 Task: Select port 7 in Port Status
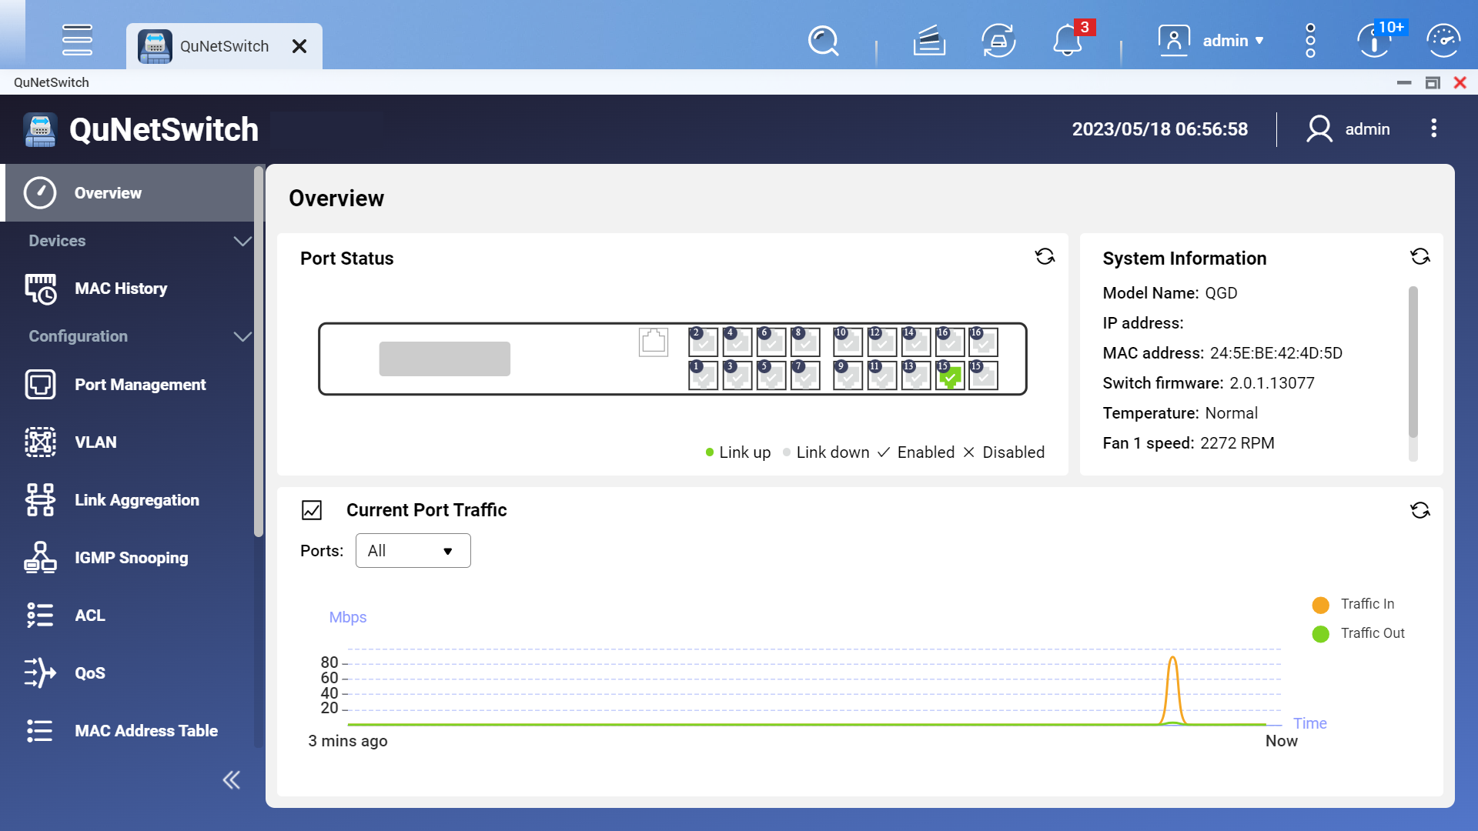(805, 375)
